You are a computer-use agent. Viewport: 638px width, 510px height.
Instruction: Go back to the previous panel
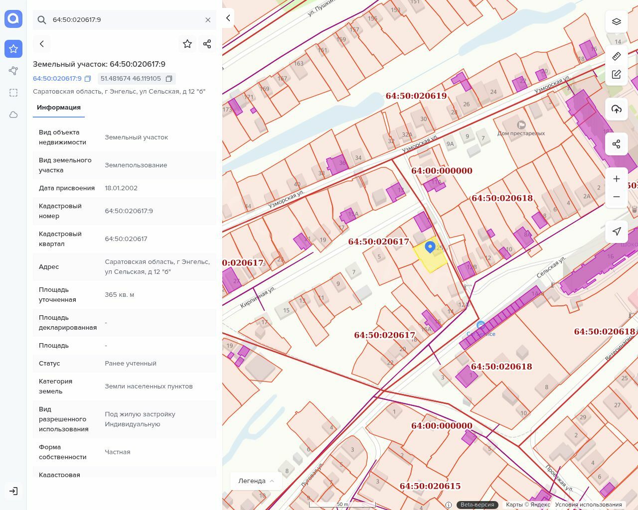pyautogui.click(x=42, y=44)
